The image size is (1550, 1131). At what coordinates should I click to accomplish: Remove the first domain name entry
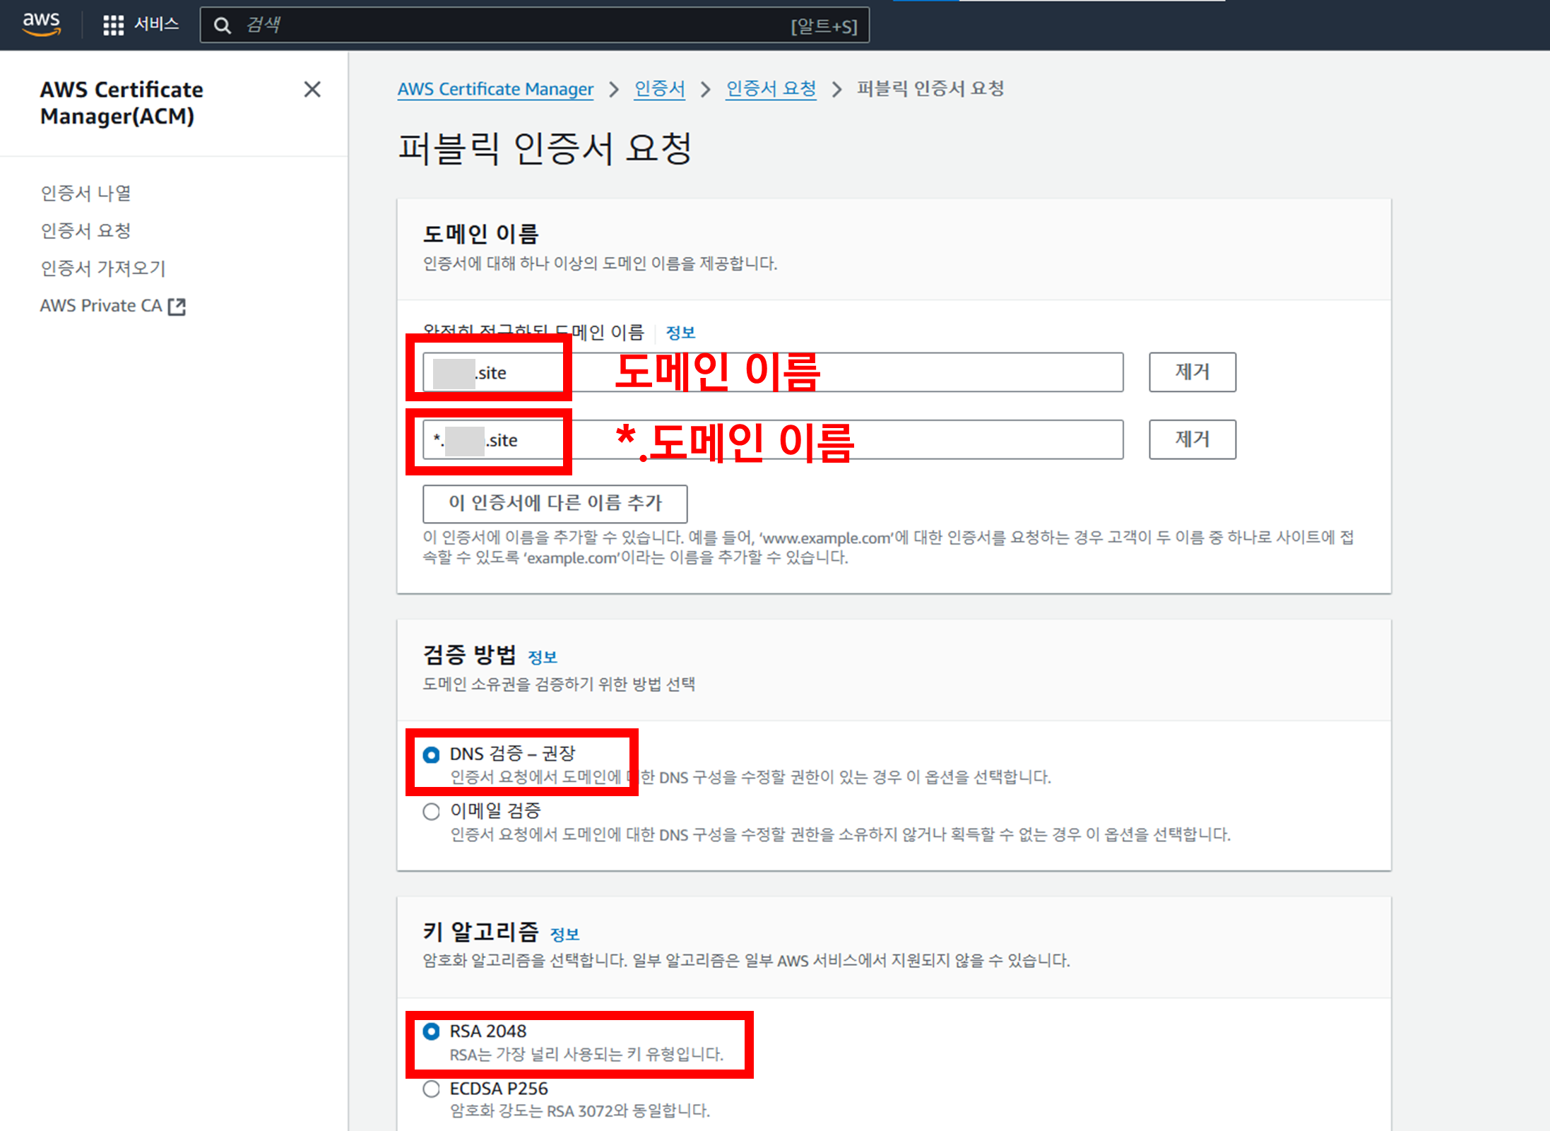coord(1192,372)
